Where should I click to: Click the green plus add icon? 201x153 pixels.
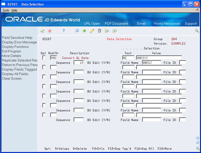click(84, 31)
